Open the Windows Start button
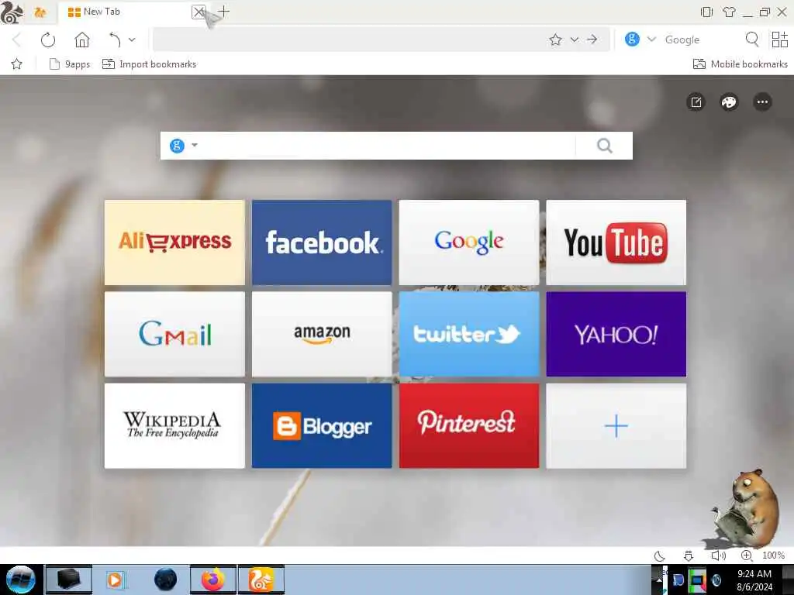This screenshot has height=595, width=794. tap(20, 580)
